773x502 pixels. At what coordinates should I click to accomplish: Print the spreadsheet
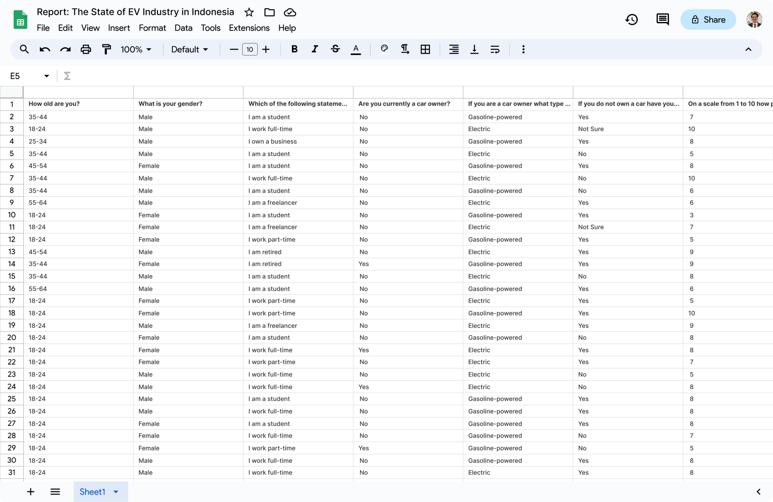[86, 50]
